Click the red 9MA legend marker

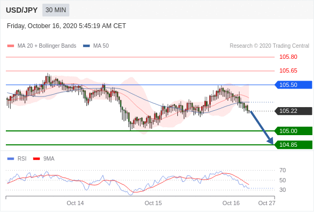36,159
